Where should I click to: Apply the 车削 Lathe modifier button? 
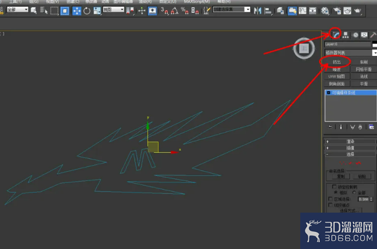[364, 62]
